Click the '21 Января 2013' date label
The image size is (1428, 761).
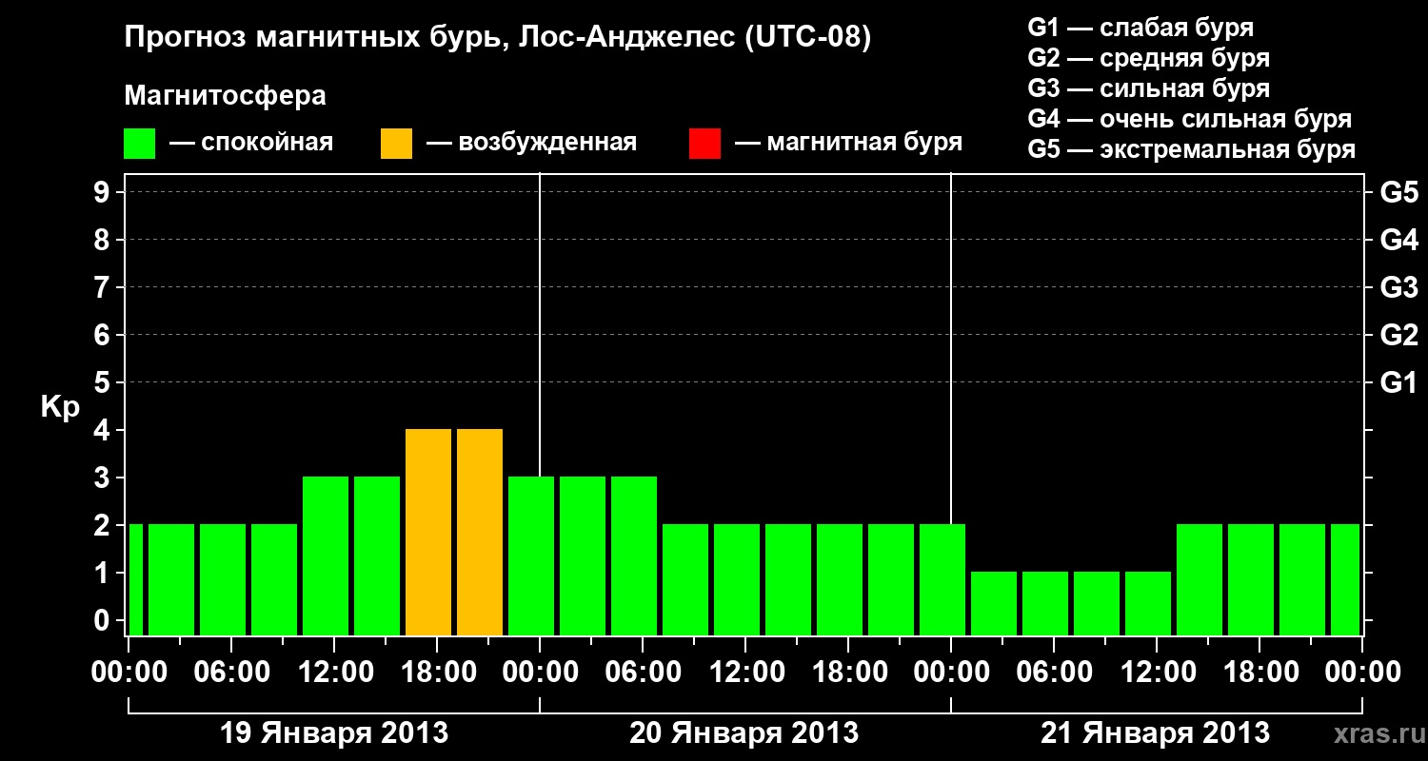pos(1155,733)
